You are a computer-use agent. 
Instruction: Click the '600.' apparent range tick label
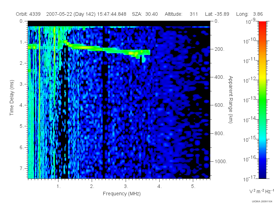pyautogui.click(x=219, y=105)
